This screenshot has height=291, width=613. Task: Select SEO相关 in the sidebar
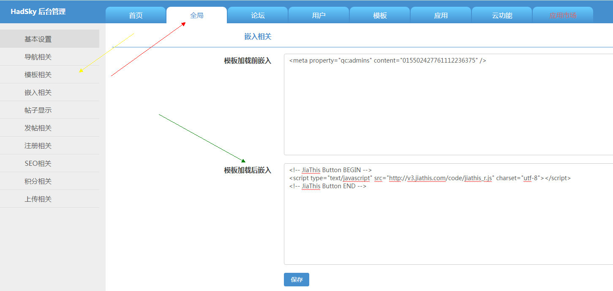coord(49,163)
